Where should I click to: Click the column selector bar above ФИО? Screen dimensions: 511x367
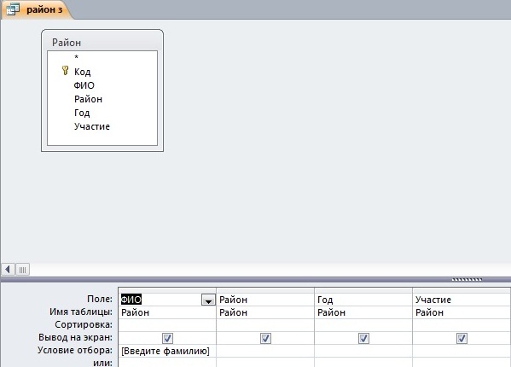[167, 290]
